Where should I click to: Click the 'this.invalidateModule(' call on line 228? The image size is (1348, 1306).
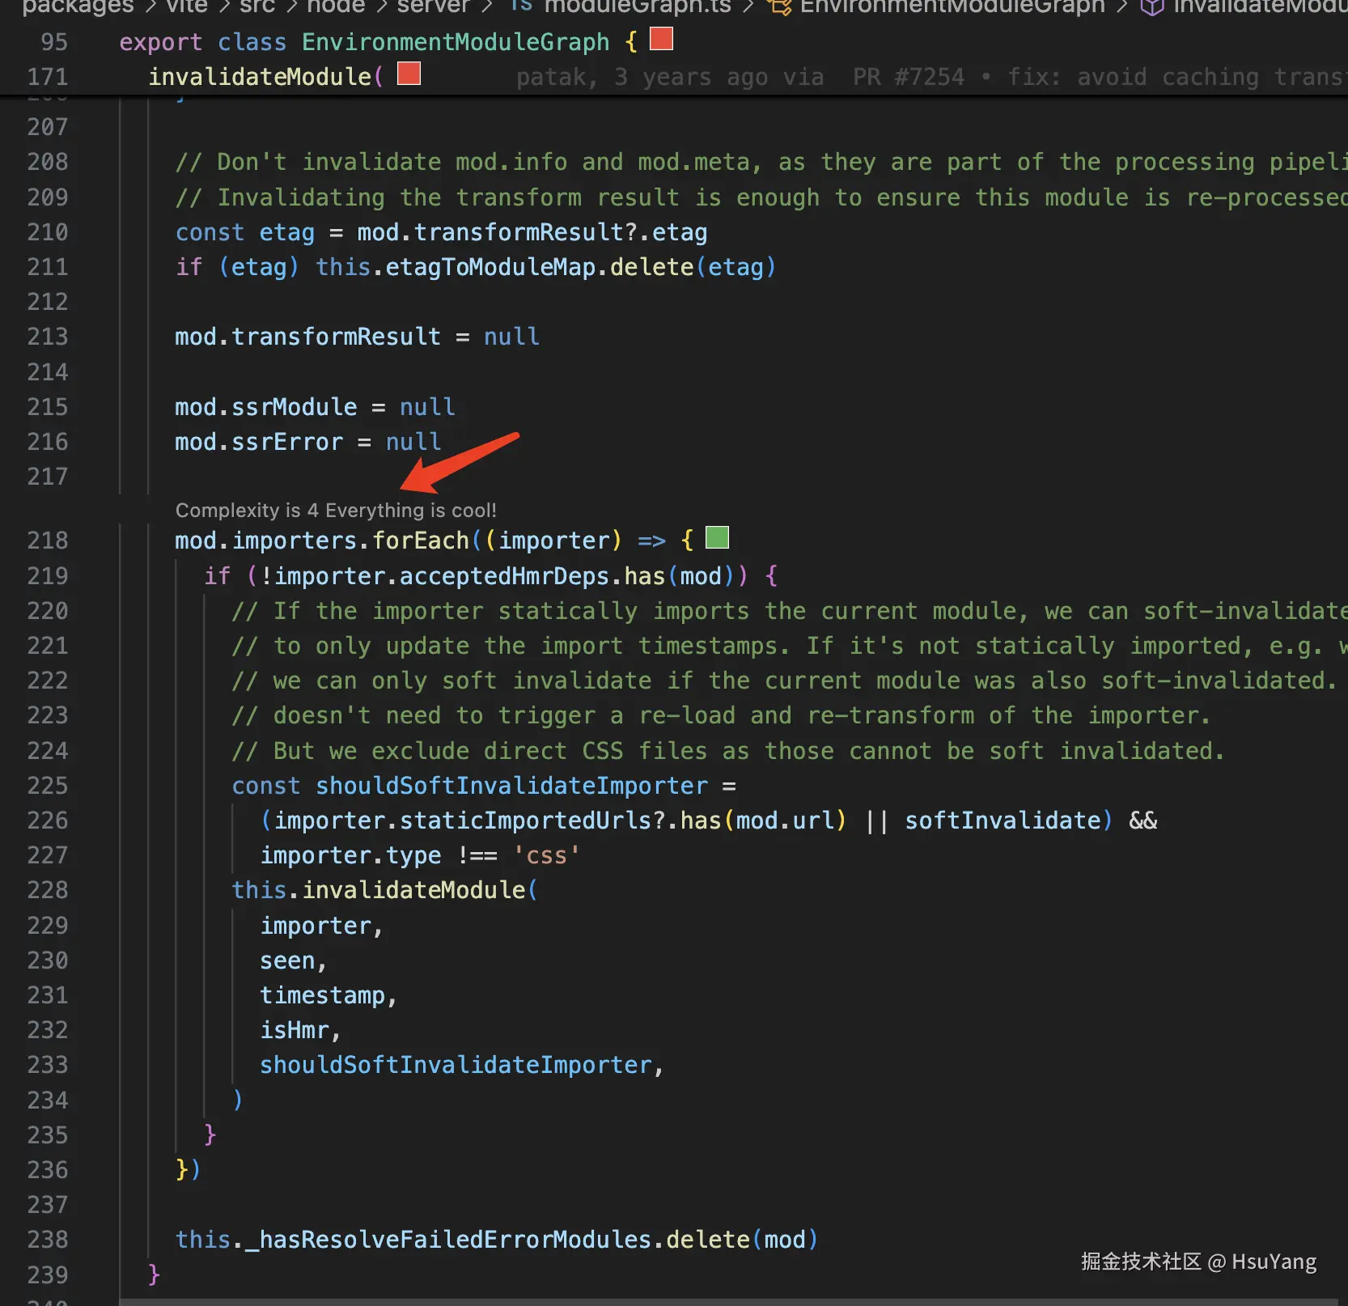pos(385,889)
